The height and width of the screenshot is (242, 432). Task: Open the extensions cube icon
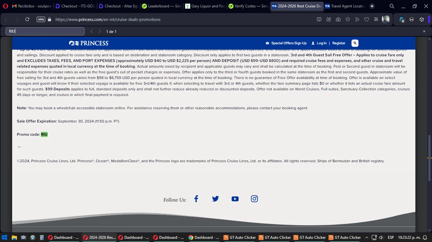(x=422, y=20)
